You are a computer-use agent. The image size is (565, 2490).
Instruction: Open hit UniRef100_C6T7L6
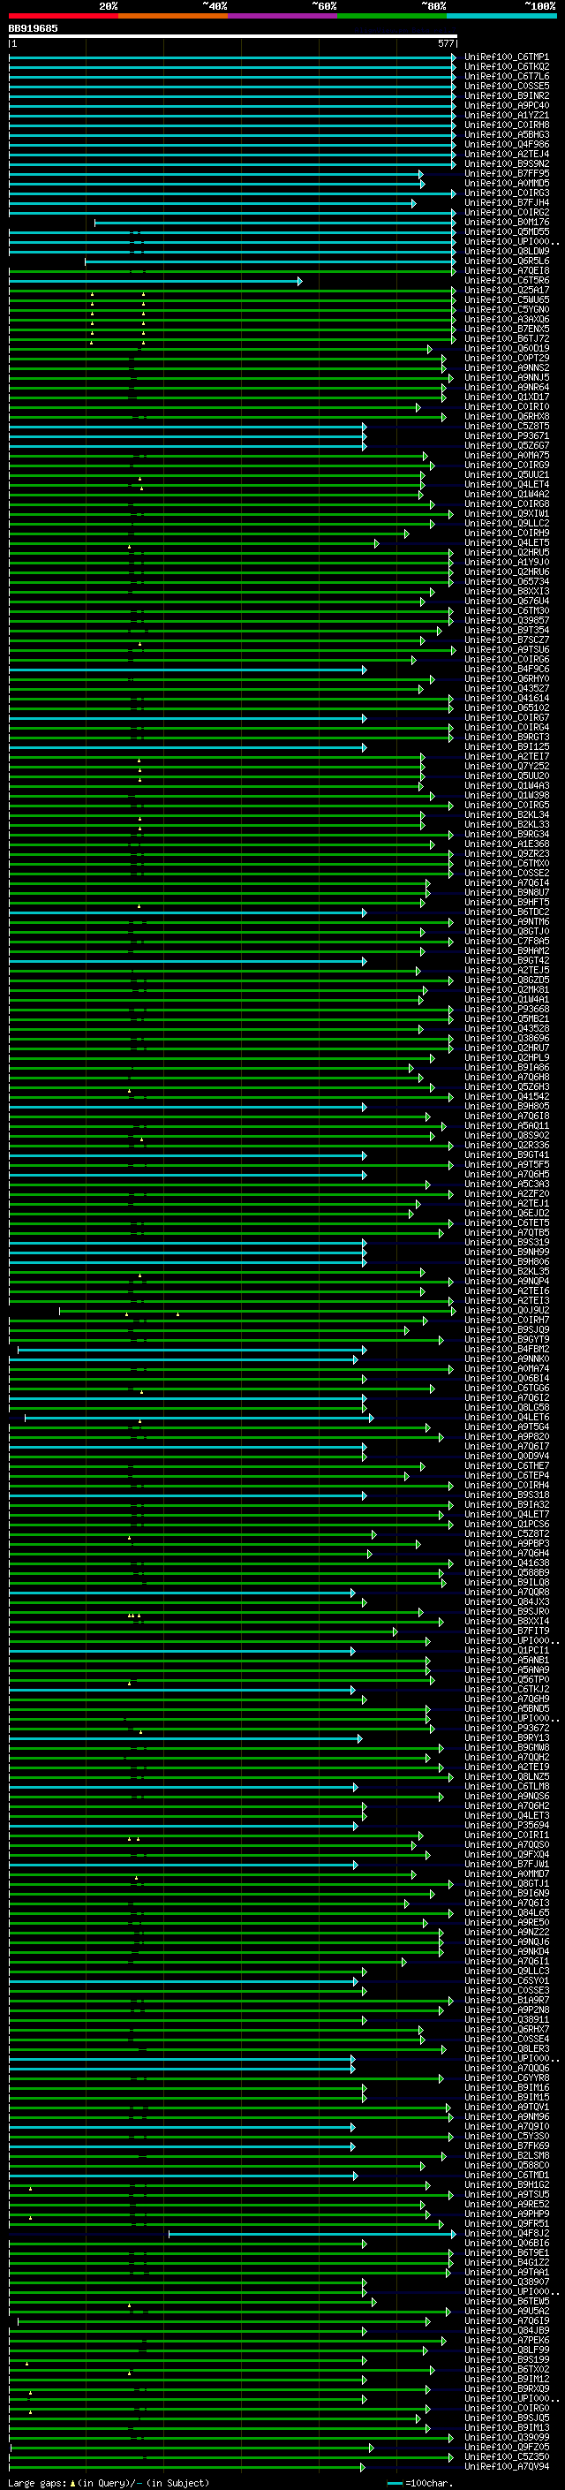pyautogui.click(x=507, y=76)
